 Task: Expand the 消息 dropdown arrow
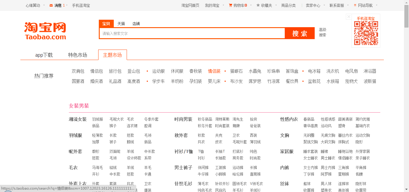point(67,5)
